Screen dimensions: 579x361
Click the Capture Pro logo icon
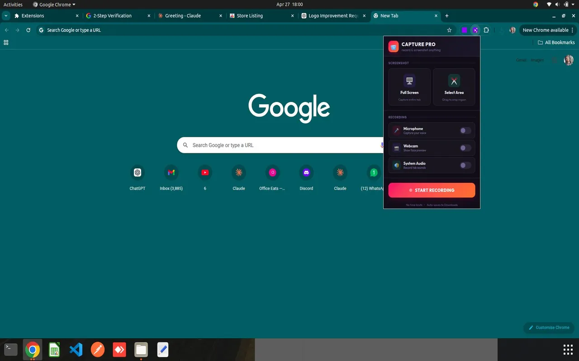(x=394, y=46)
